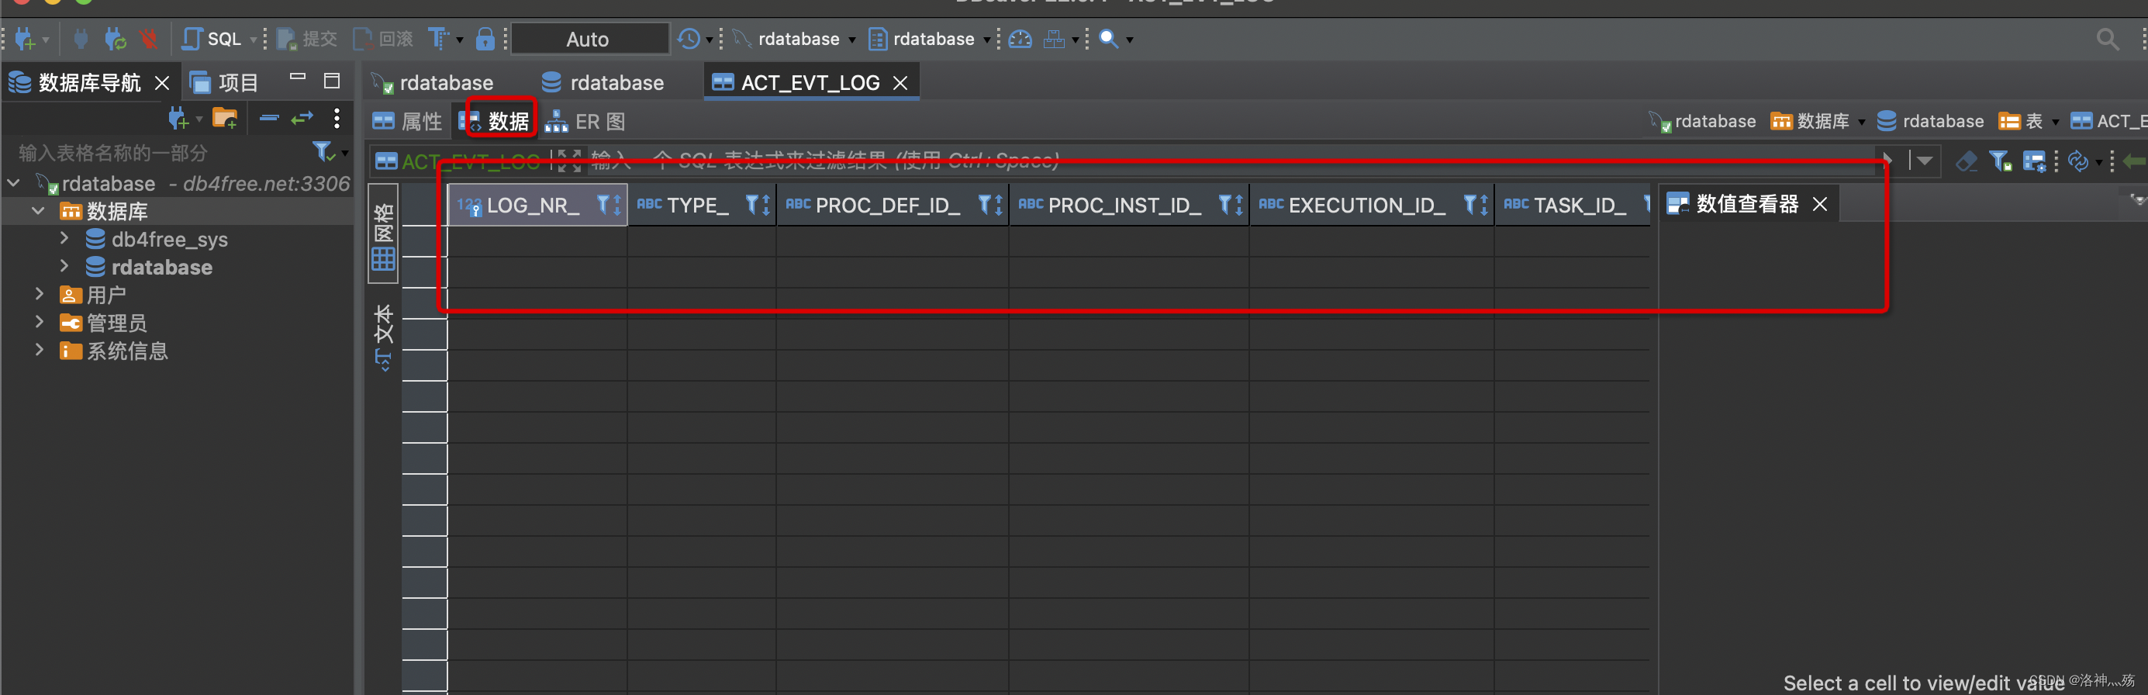Screen dimensions: 2148x695
Task: Open the ER 图 sub-tab
Action: 585,122
